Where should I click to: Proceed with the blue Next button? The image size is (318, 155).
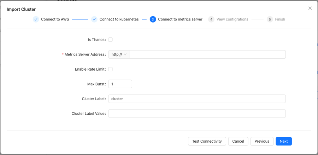[284, 141]
